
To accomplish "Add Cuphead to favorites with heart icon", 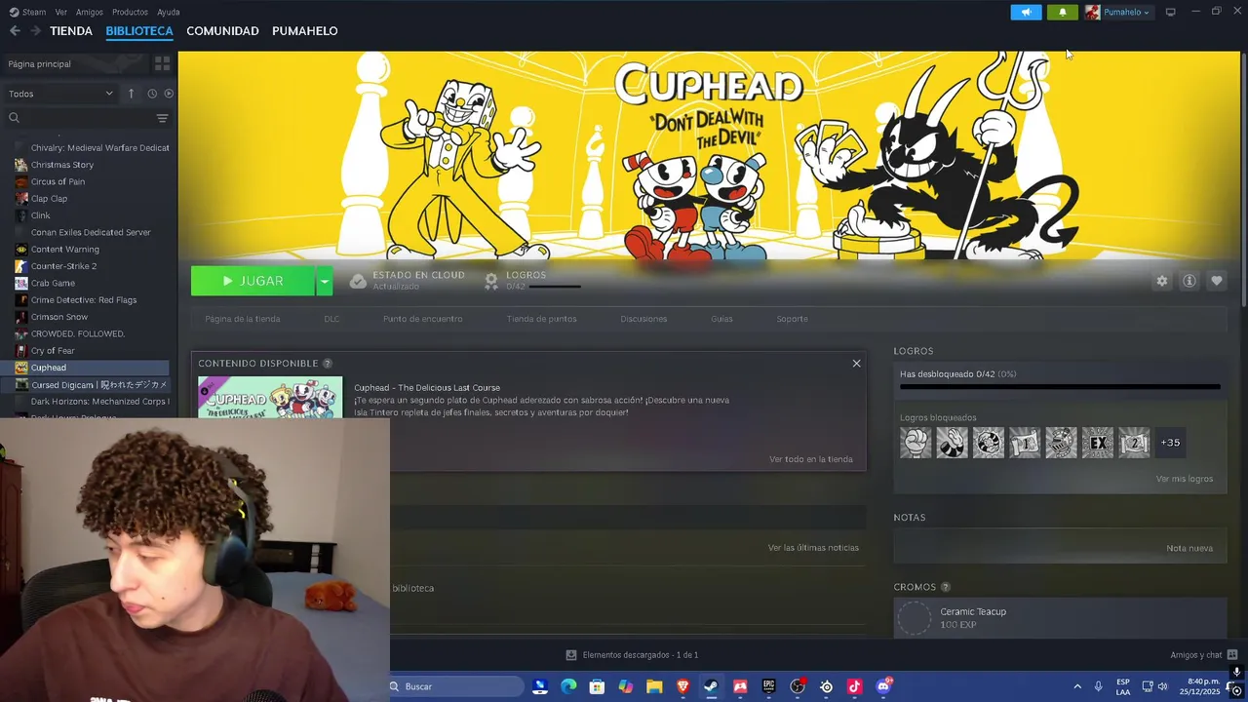I will coord(1216,281).
